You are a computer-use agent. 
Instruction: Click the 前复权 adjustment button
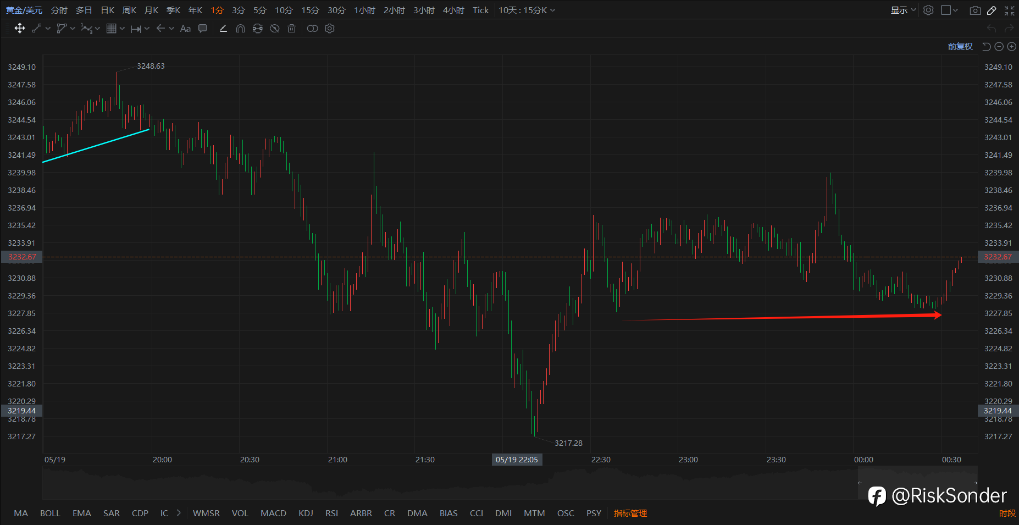click(960, 47)
